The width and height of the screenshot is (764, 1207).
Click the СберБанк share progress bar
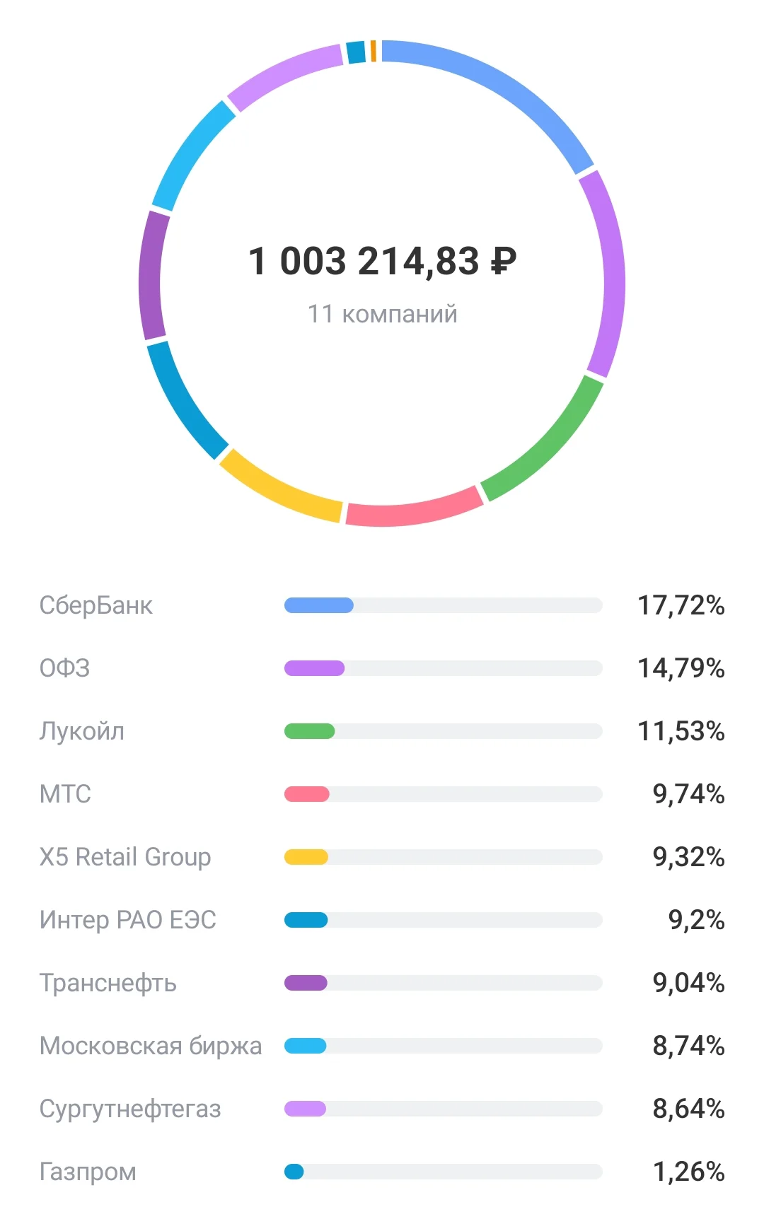point(443,605)
